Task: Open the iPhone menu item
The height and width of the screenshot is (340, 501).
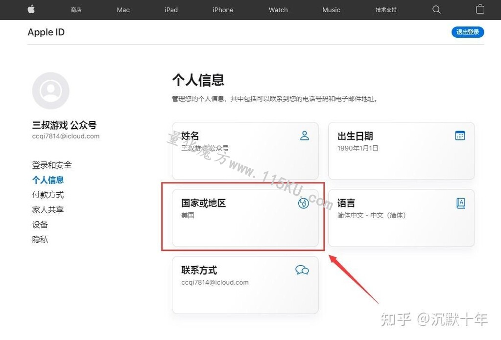Action: tap(223, 10)
